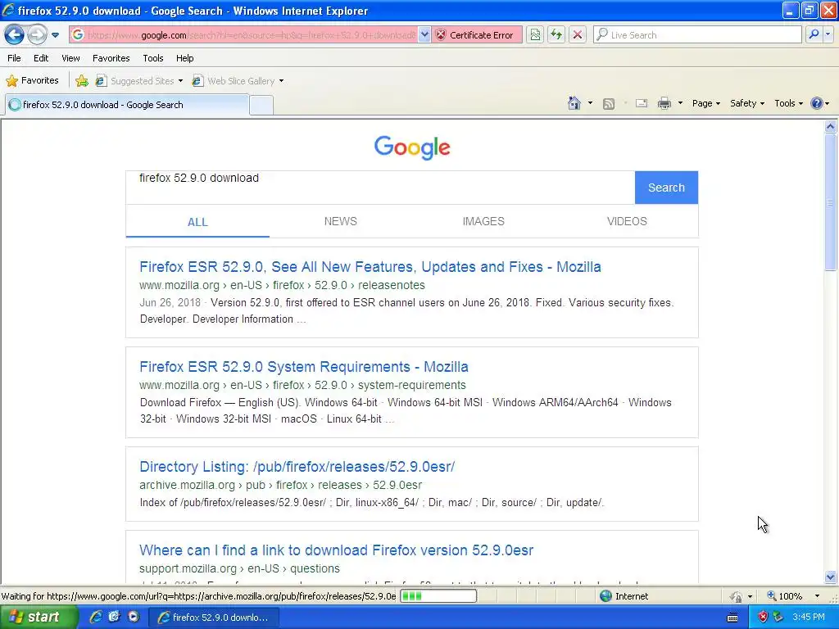
Task: Open the Windows Start menu
Action: (38, 618)
